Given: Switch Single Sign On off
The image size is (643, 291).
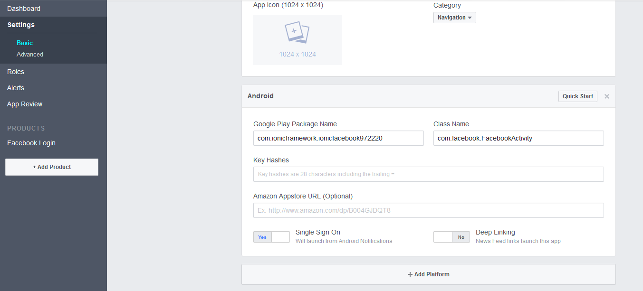Looking at the screenshot, I should pos(280,237).
